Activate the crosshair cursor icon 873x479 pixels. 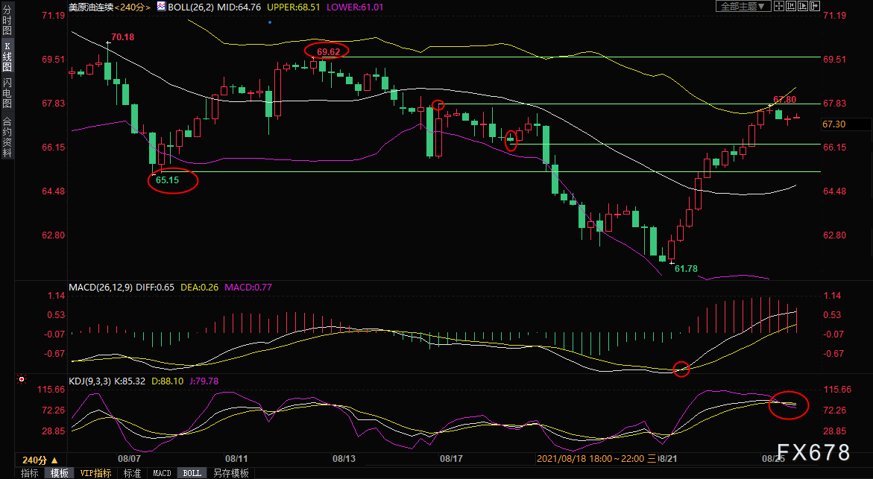(779, 6)
